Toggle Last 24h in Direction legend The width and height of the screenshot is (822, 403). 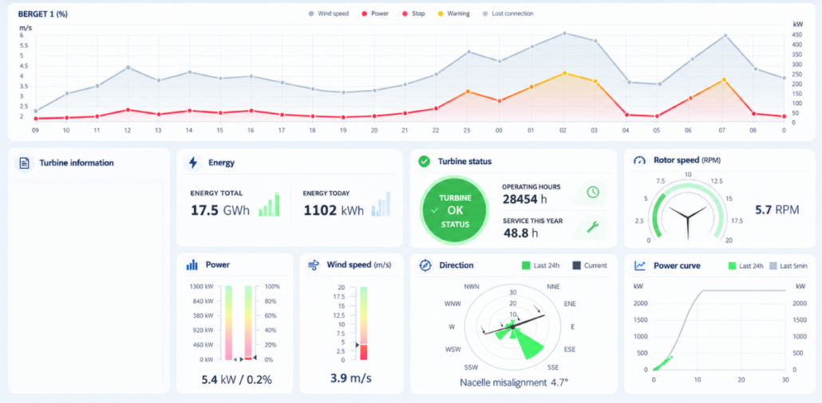(x=541, y=265)
